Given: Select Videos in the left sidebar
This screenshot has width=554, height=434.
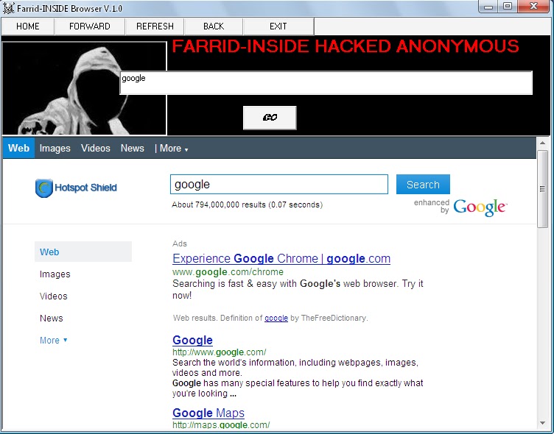Looking at the screenshot, I should (x=53, y=296).
